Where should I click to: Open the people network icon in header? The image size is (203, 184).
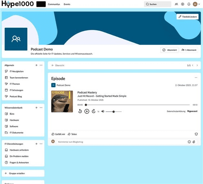tap(176, 4)
